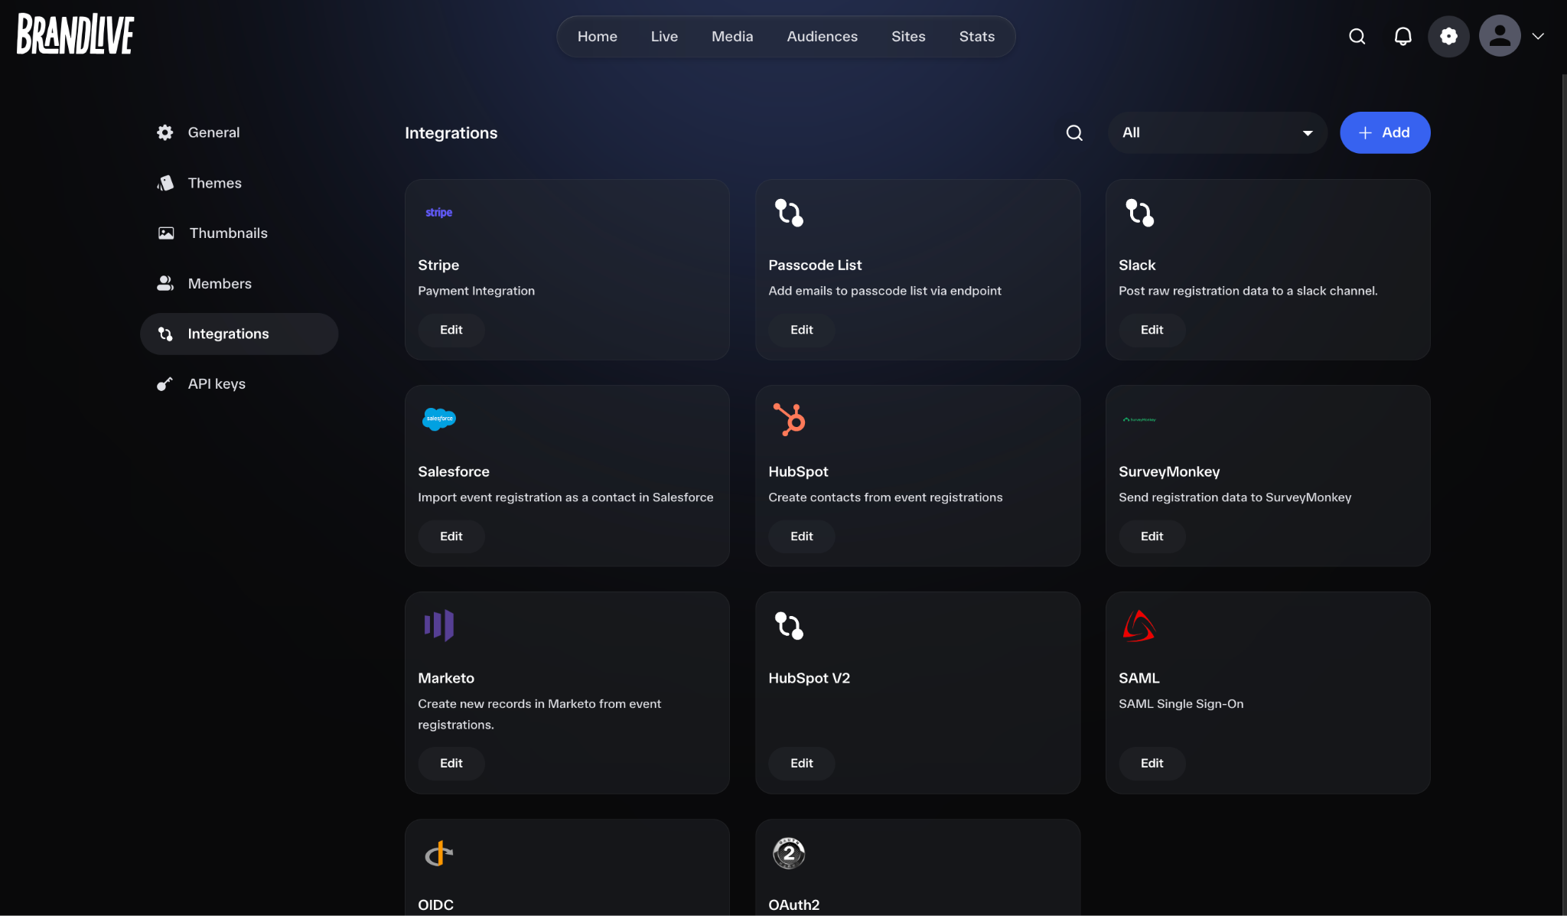This screenshot has height=916, width=1567.
Task: Click the Marketo card title
Action: [x=446, y=678]
